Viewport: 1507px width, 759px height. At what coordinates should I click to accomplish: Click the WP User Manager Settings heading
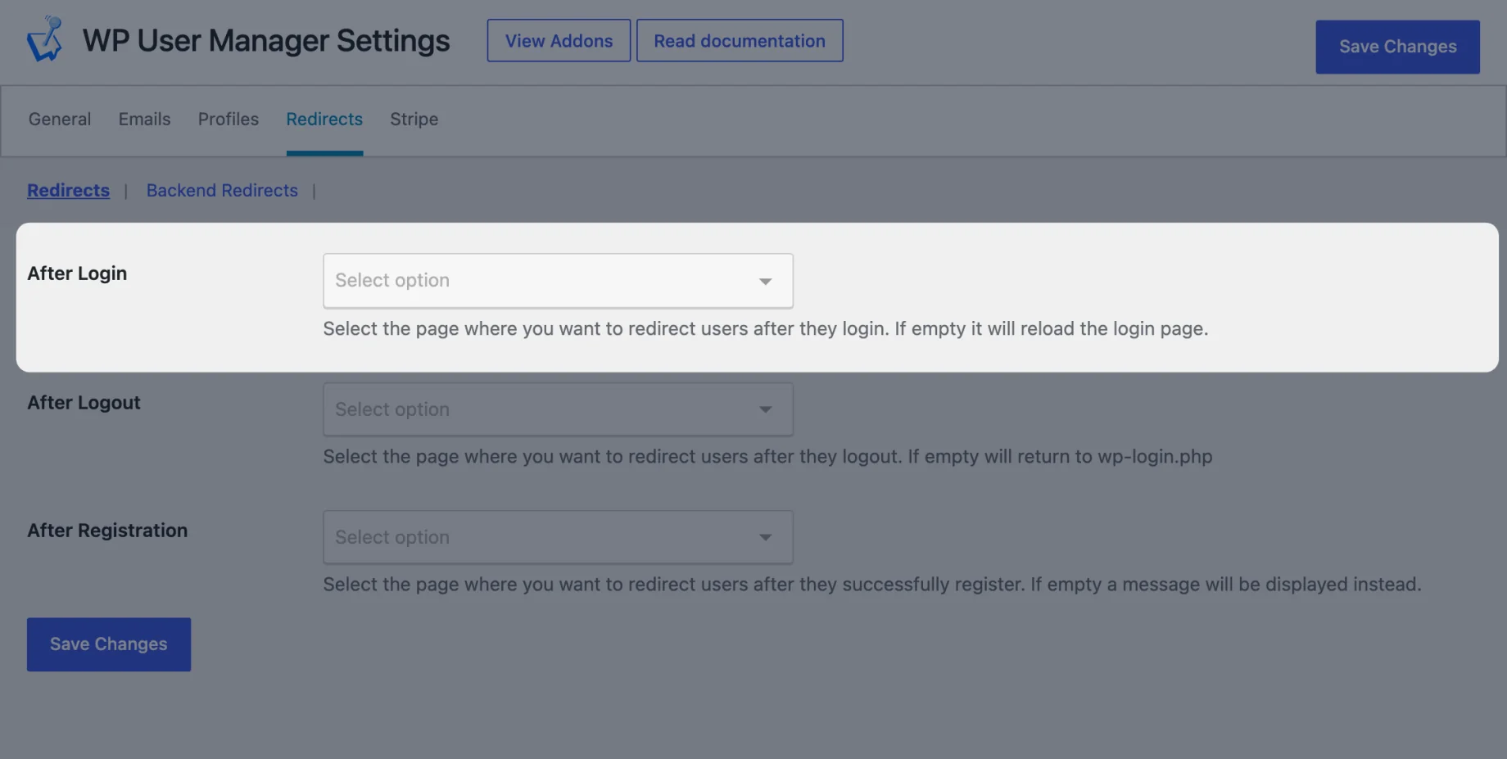pos(266,40)
